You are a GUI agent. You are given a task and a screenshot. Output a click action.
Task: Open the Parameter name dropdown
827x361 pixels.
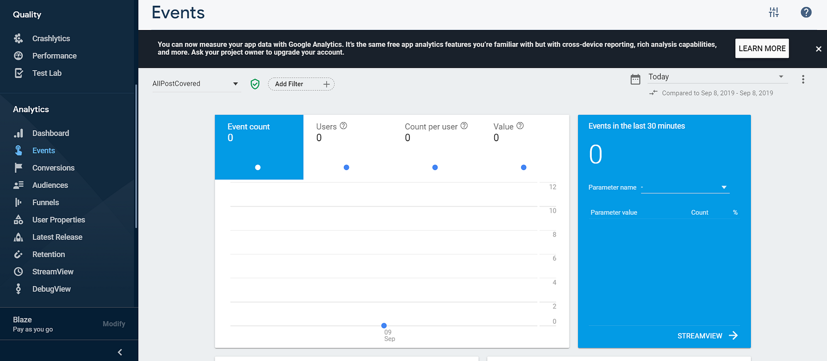coord(685,187)
